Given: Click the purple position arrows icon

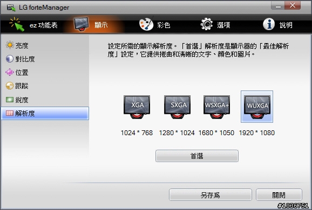Looking at the screenshot, I should [x=9, y=72].
